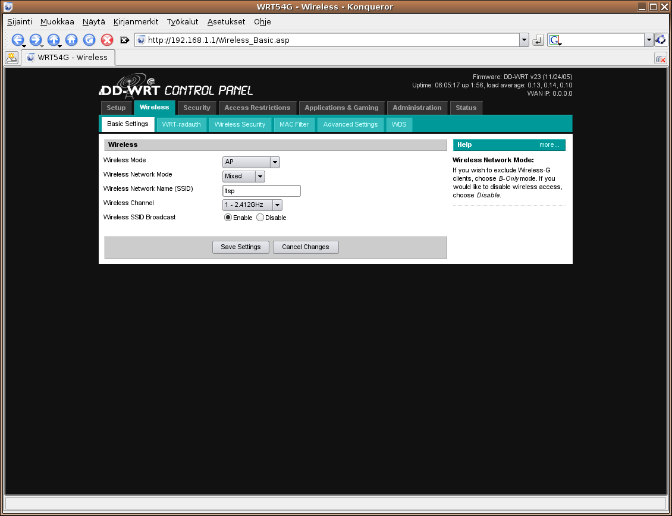
Task: Close the current tab using the tab bar close icon
Action: click(660, 58)
